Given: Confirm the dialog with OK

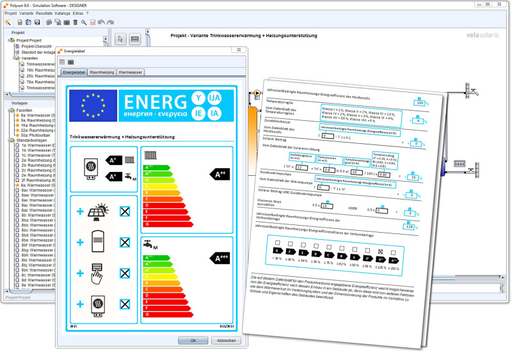Looking at the screenshot, I should point(193,340).
